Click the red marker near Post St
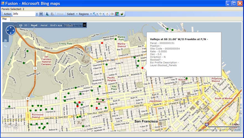This screenshot has height=138, width=244. [97, 108]
